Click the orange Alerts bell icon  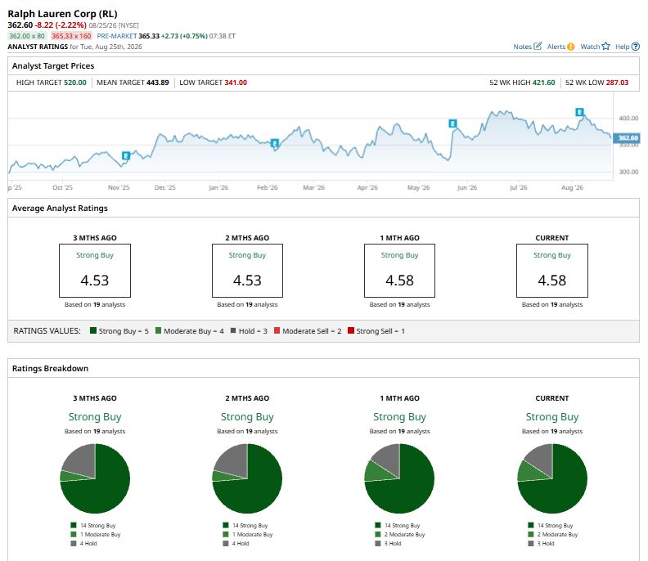tap(571, 47)
